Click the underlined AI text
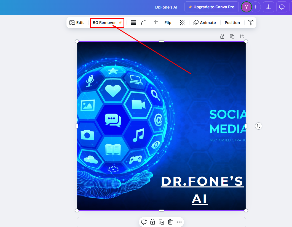 click(x=200, y=199)
